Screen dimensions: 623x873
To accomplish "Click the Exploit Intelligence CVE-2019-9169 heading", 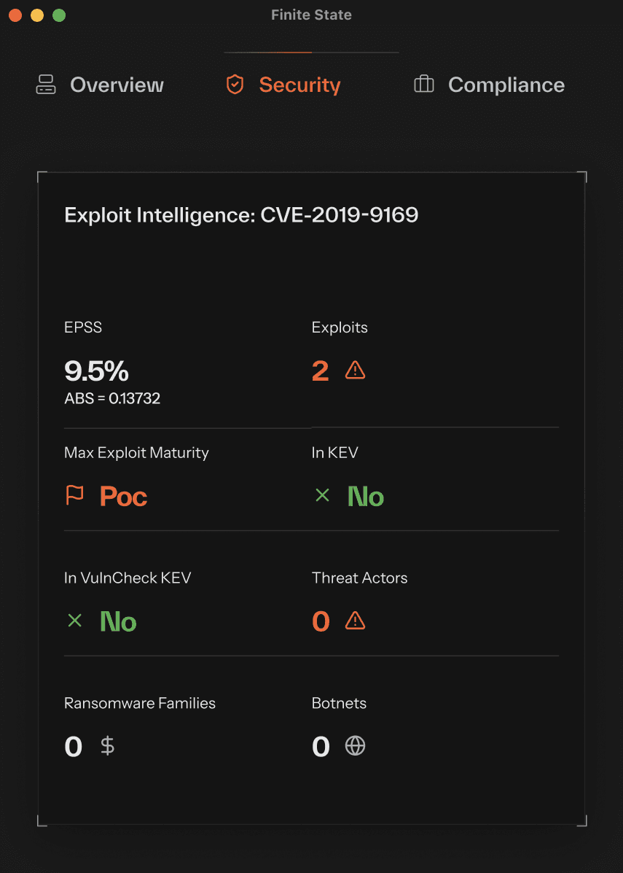I will (241, 215).
